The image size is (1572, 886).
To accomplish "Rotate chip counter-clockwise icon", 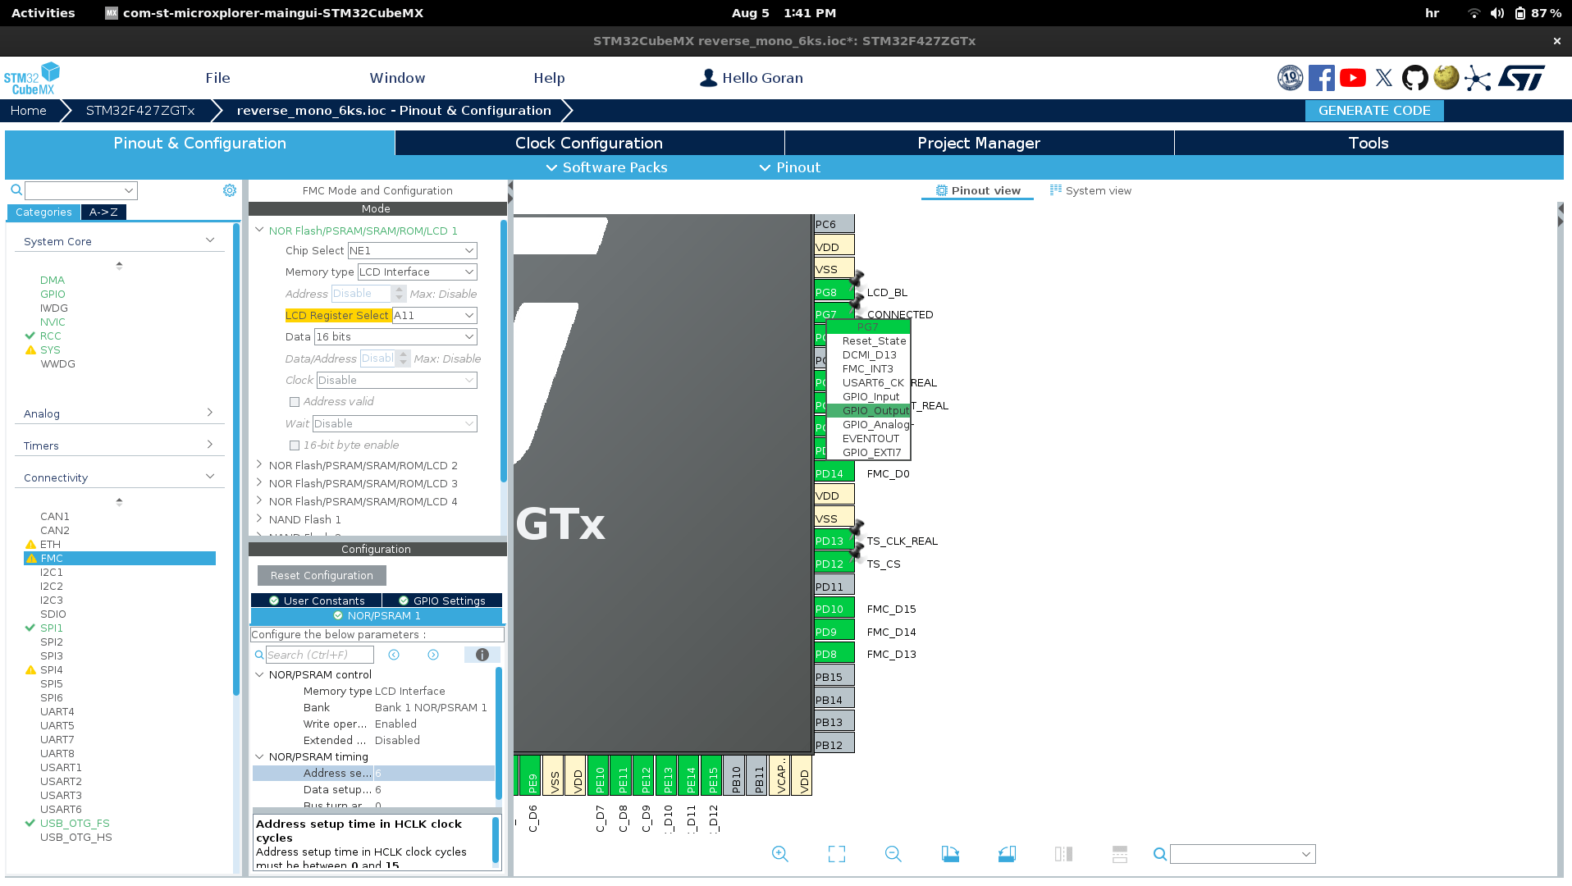I will (x=1007, y=854).
